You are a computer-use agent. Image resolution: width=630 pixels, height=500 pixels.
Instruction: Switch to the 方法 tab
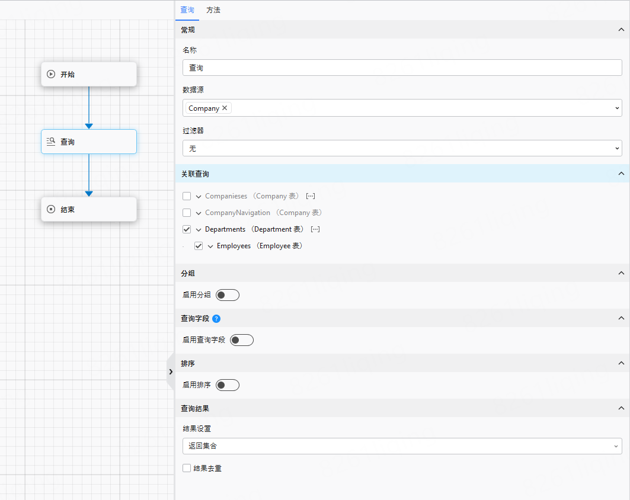pos(213,10)
